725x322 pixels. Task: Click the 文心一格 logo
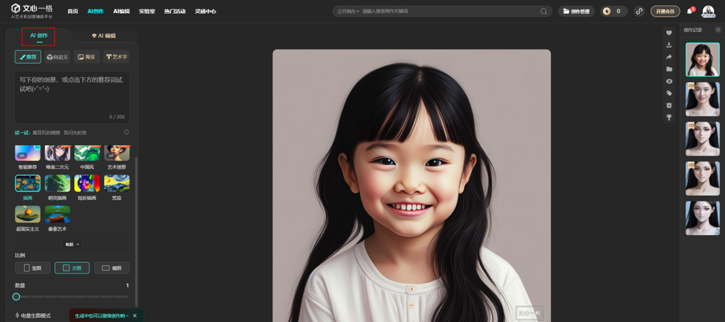click(x=33, y=11)
